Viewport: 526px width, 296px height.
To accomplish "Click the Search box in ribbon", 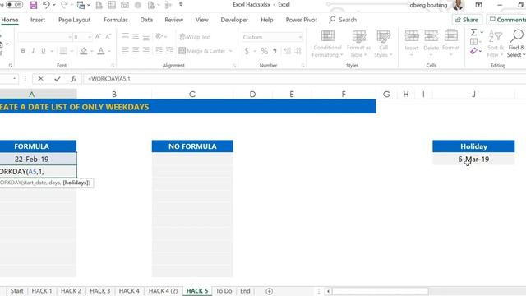I will (x=344, y=20).
